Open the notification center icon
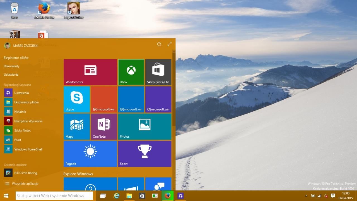 pos(333,196)
